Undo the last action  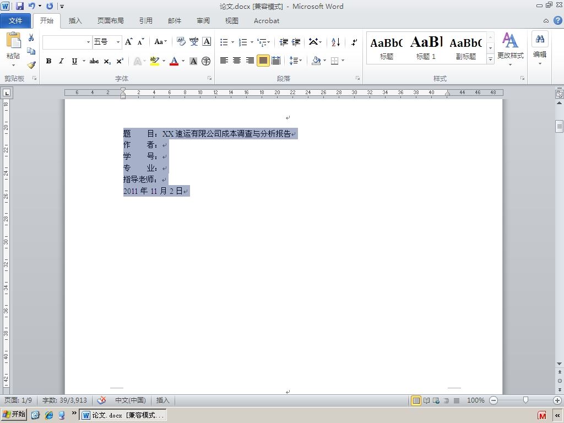pyautogui.click(x=31, y=6)
